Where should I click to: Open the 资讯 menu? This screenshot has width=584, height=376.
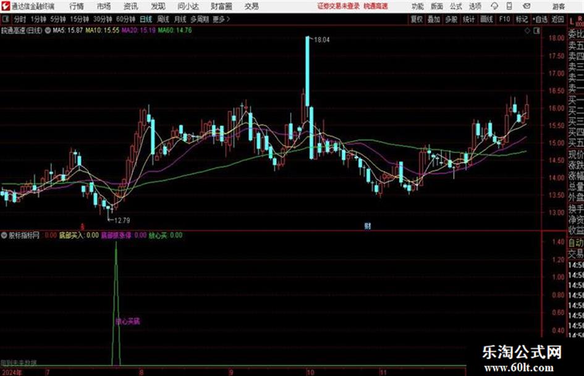[x=130, y=6]
